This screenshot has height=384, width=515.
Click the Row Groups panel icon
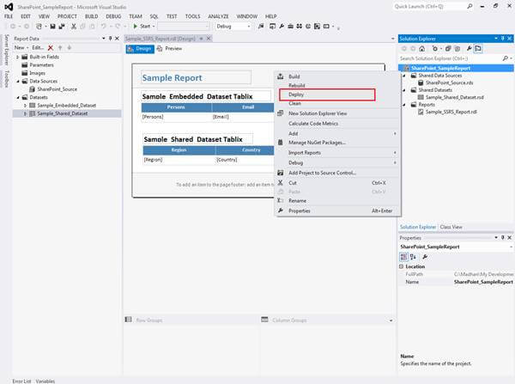coord(129,320)
